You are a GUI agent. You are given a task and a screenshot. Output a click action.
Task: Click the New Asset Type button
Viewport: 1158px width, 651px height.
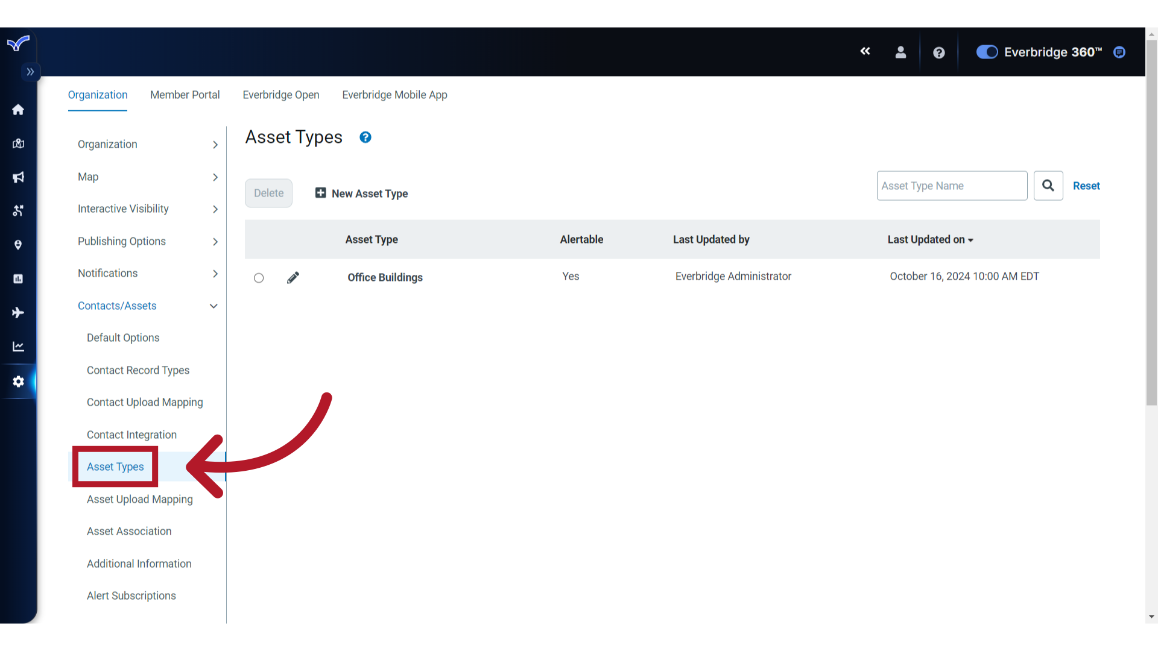coord(361,193)
